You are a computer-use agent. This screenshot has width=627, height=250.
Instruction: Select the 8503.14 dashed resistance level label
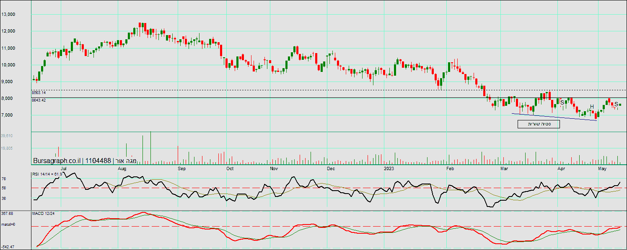(x=39, y=92)
